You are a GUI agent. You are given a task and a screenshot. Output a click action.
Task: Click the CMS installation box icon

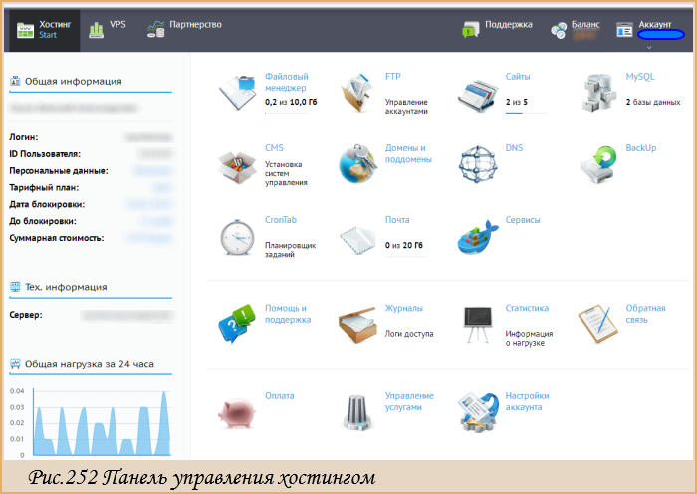pyautogui.click(x=237, y=165)
